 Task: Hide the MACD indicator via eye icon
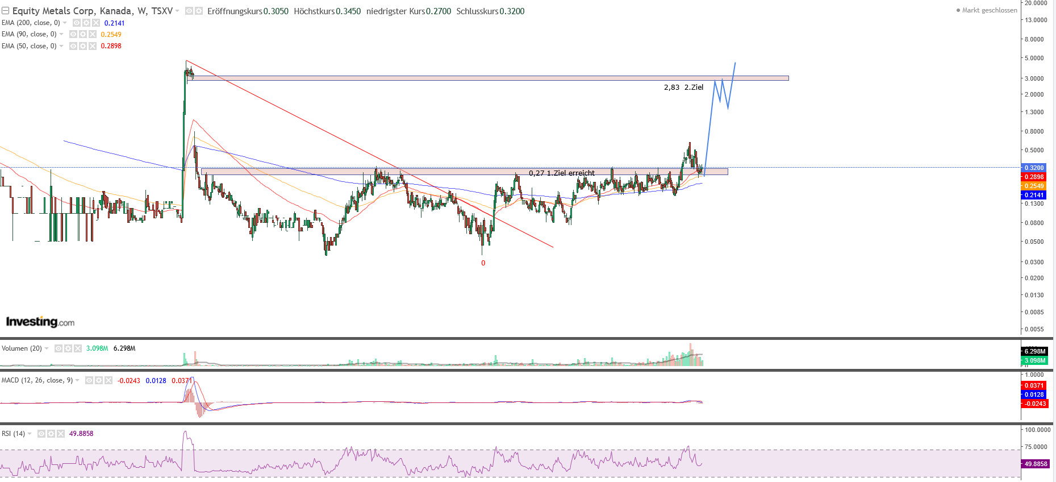pos(89,380)
